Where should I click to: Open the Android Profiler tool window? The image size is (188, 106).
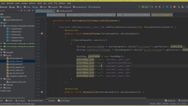(x=36, y=101)
